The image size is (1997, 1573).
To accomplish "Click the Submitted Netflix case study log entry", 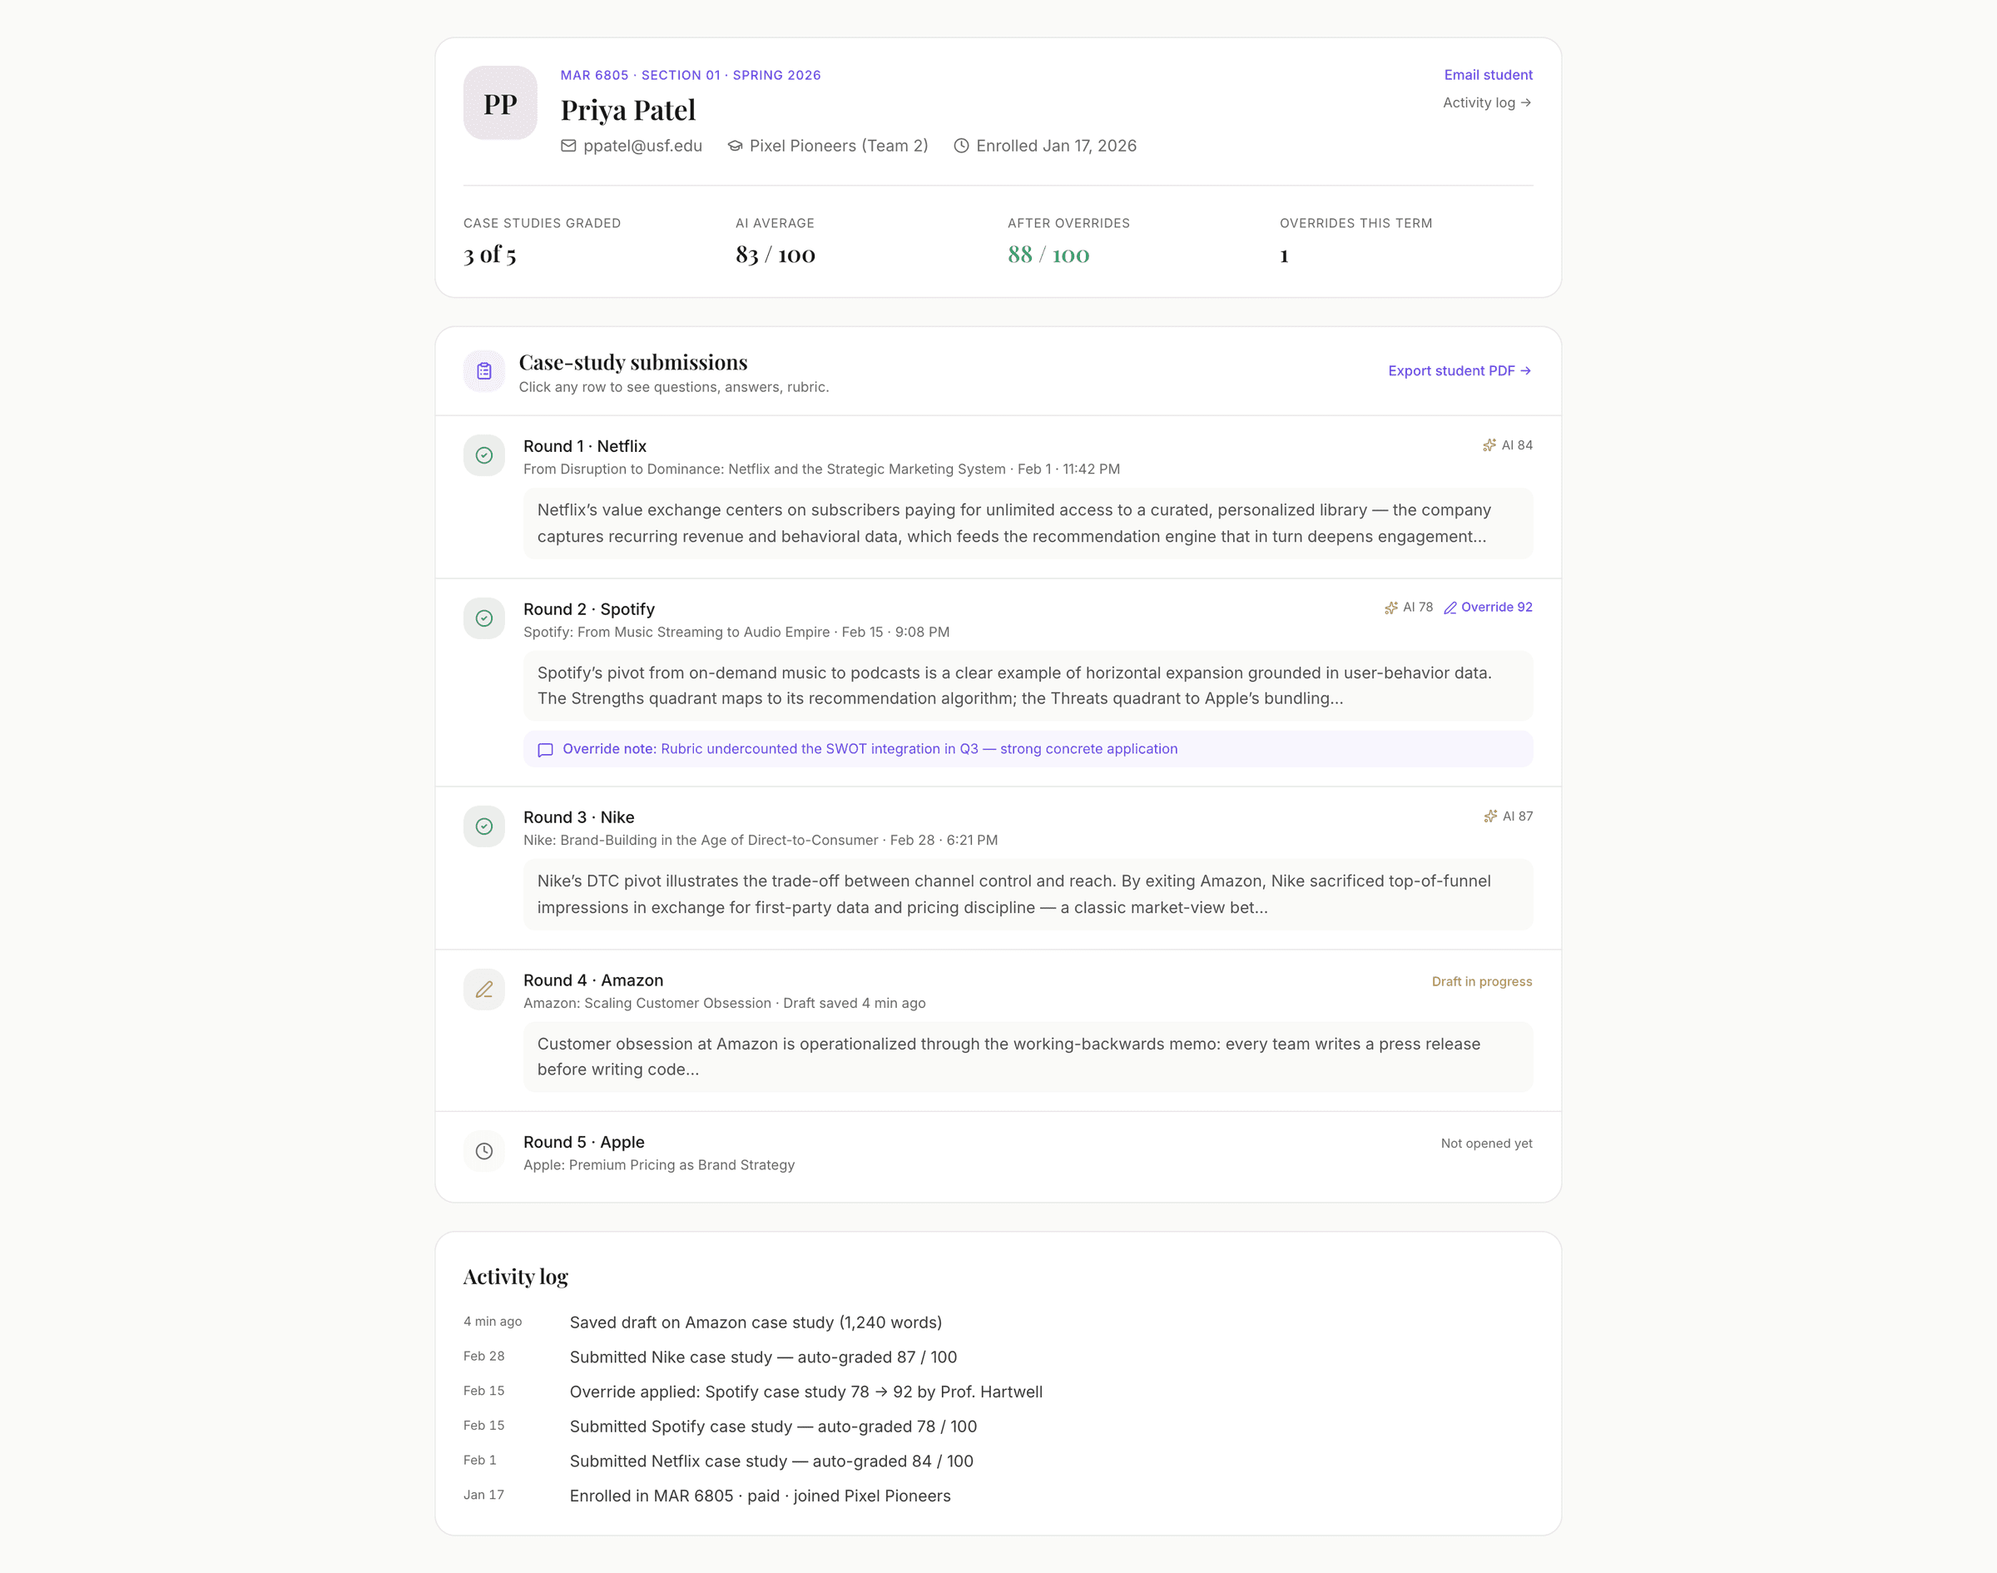I will click(x=771, y=1461).
